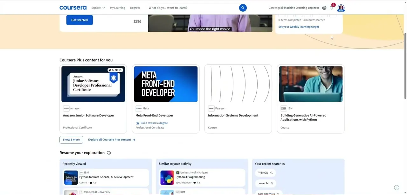Open the Amazon Junior Software Developer card image
The height and width of the screenshot is (195, 407).
93,84
